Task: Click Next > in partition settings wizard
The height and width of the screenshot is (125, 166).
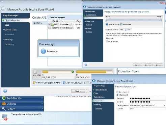Action: click(x=137, y=65)
